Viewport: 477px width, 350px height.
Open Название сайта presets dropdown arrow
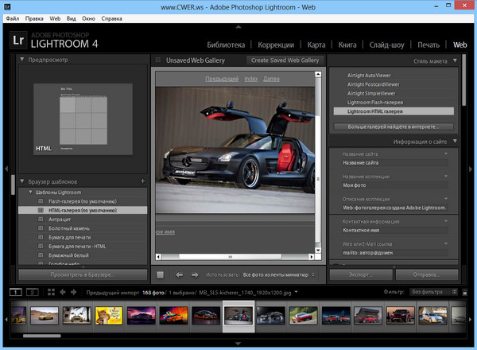[x=446, y=154]
